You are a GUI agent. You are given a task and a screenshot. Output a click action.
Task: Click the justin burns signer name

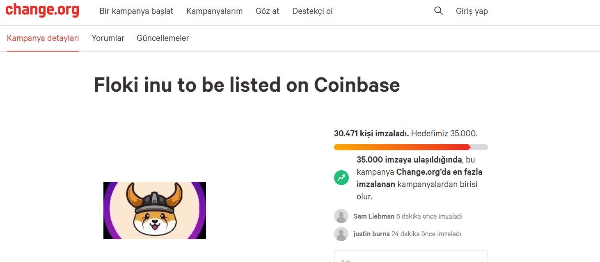point(371,234)
